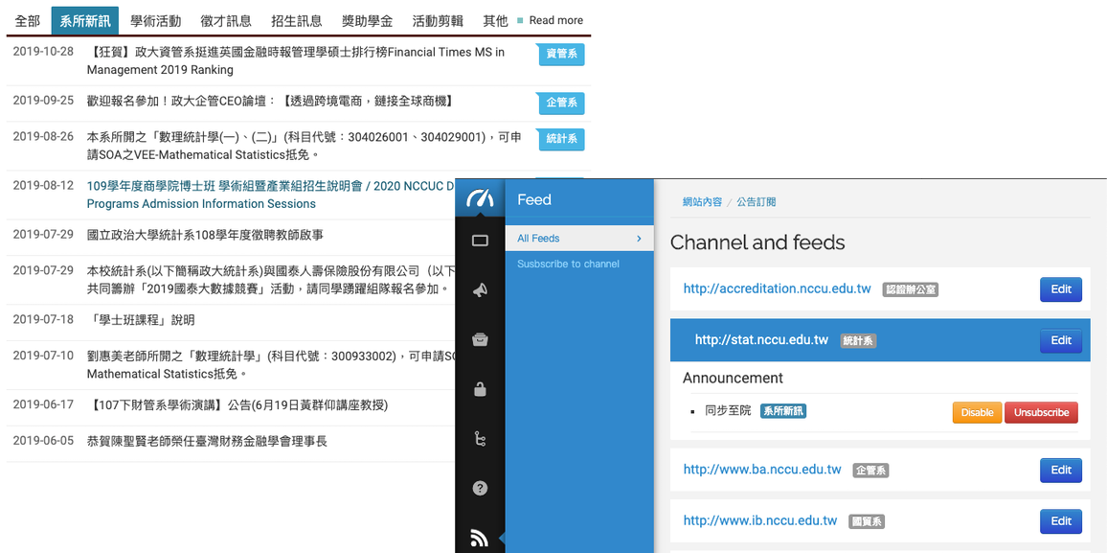
Task: Open the archive box icon in sidebar
Action: coord(480,339)
